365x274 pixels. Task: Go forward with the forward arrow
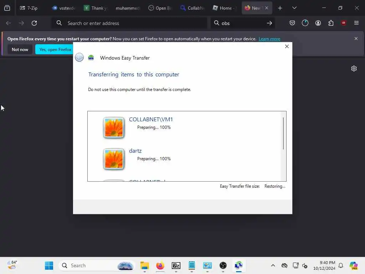21,23
